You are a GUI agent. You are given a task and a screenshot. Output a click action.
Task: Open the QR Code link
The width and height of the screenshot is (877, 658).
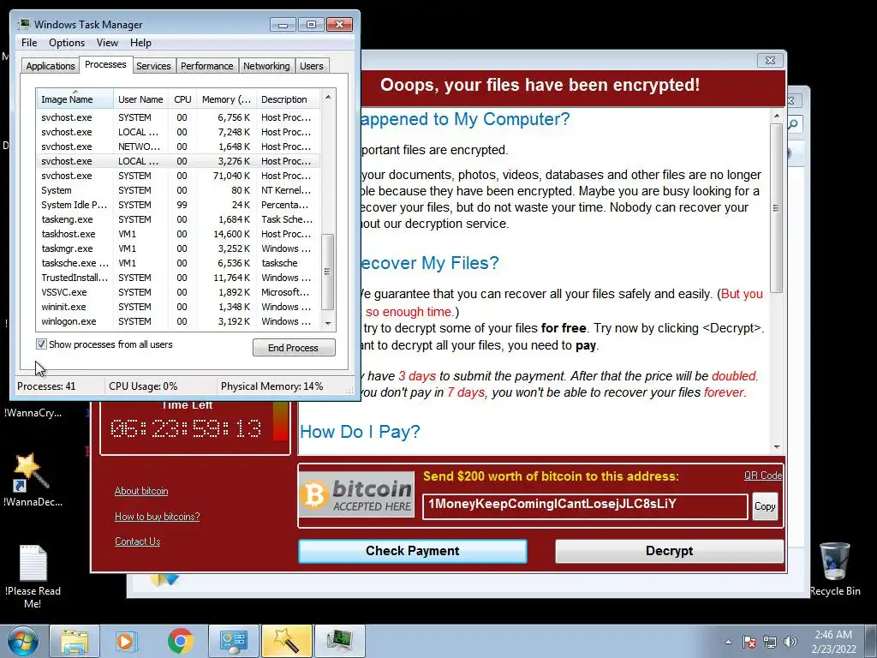(x=763, y=476)
